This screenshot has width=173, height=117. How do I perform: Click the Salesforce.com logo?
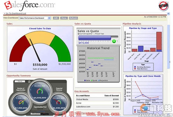point(29,5)
